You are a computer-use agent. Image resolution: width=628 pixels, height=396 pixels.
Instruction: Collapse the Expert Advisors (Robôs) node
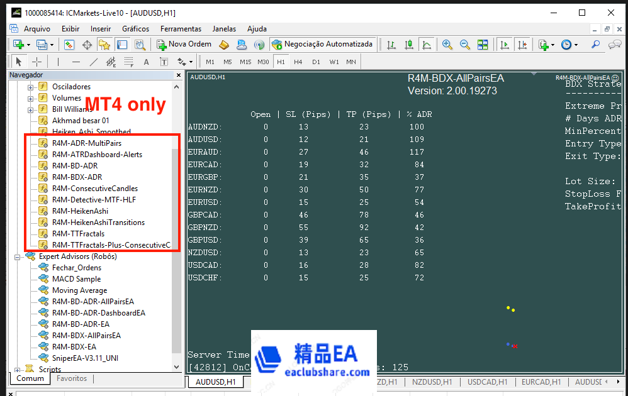(17, 257)
